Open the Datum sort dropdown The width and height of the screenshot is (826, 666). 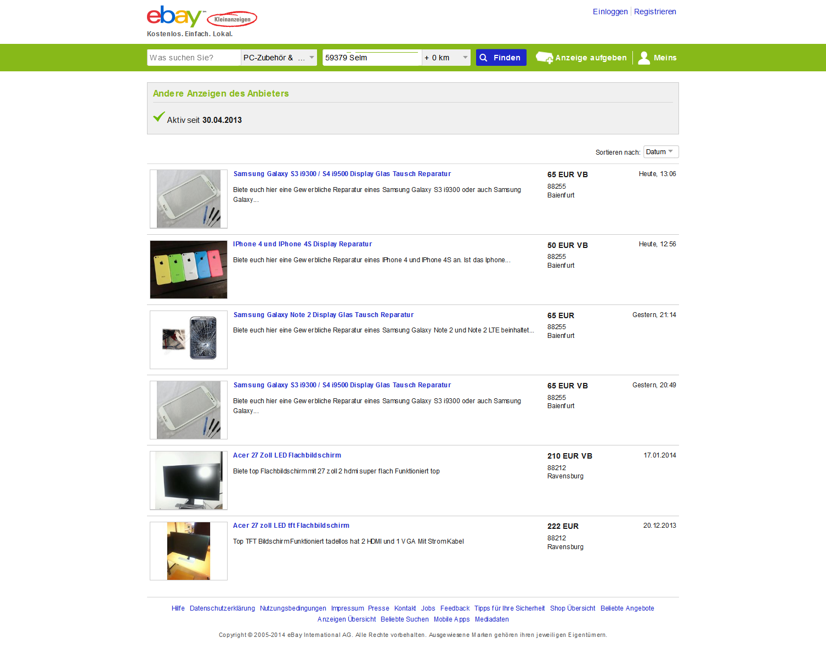tap(661, 152)
